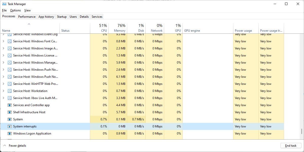Sort by GPU engine column header

pyautogui.click(x=208, y=28)
